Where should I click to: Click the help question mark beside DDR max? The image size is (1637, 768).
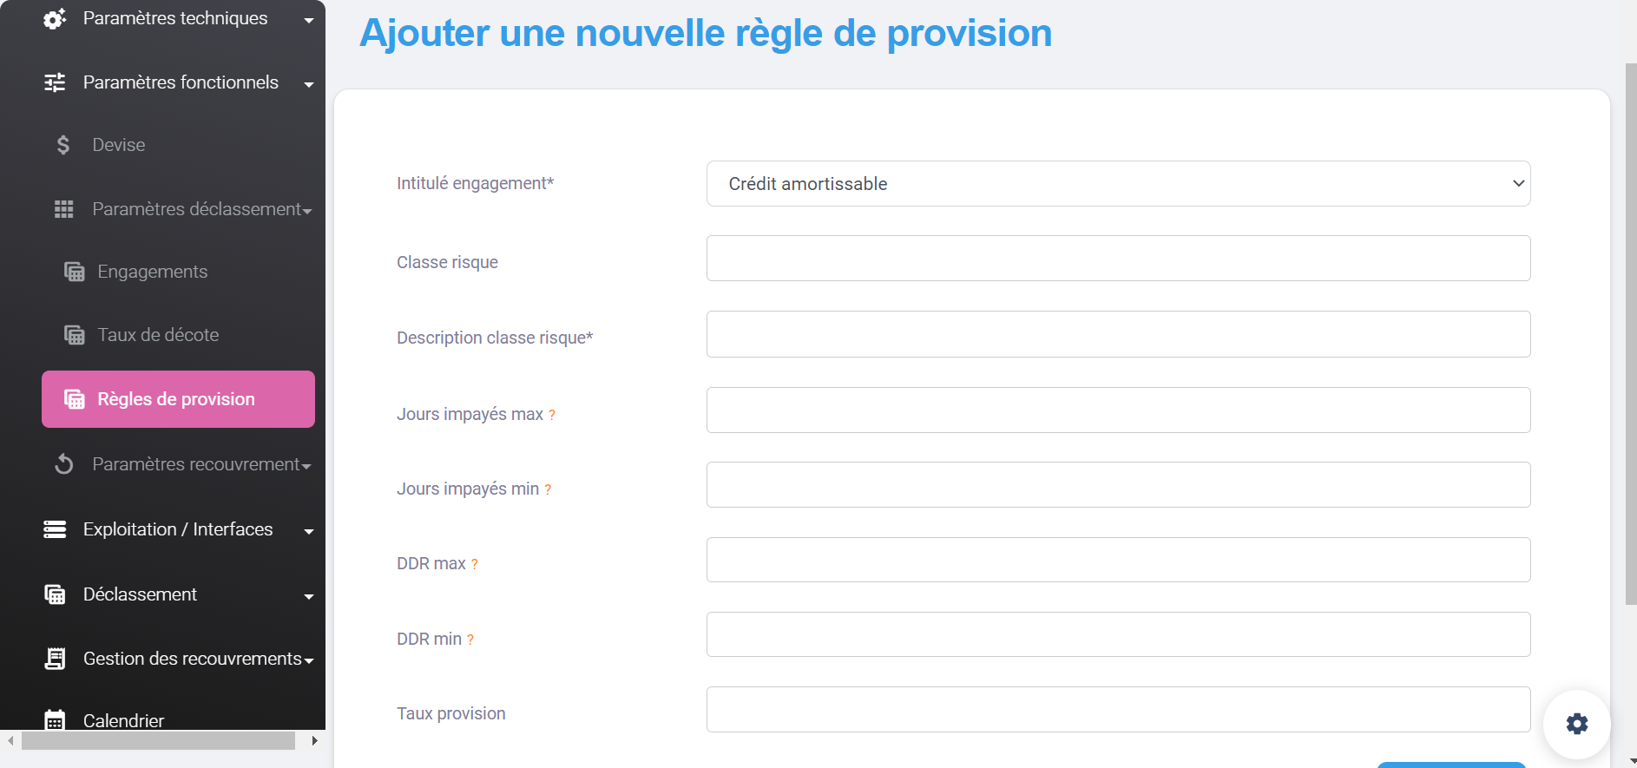click(x=475, y=565)
